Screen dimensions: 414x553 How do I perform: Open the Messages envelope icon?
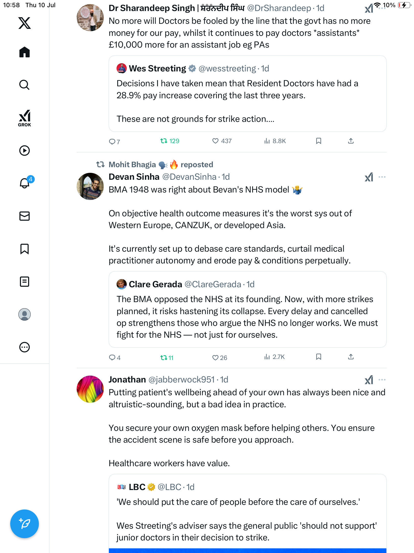point(25,216)
